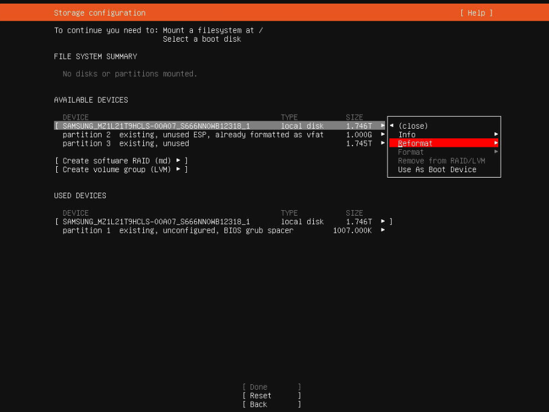Click the arrow beside Reformat entry
The width and height of the screenshot is (549, 412).
(x=496, y=143)
